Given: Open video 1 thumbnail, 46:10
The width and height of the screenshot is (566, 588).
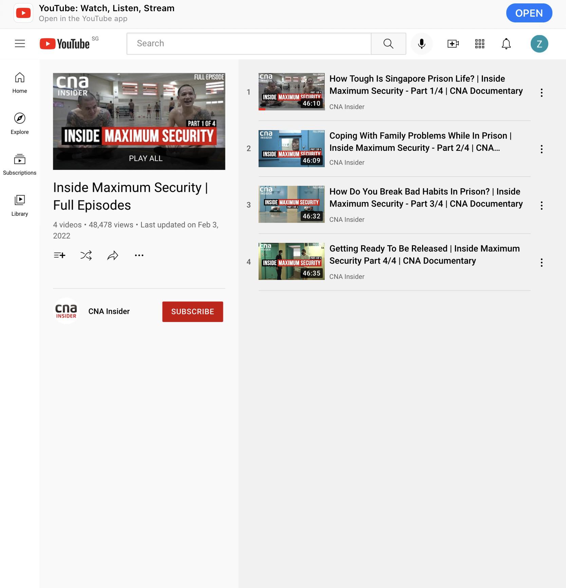Looking at the screenshot, I should (x=291, y=92).
